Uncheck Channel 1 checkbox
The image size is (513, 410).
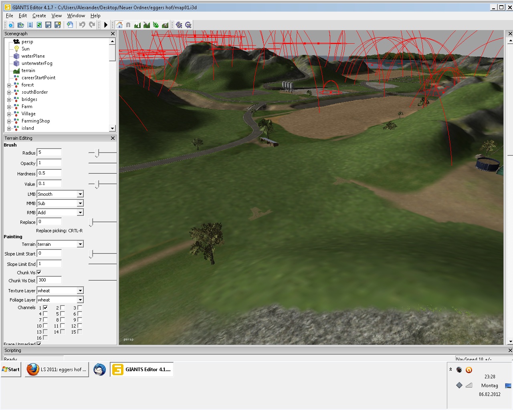tap(45, 307)
